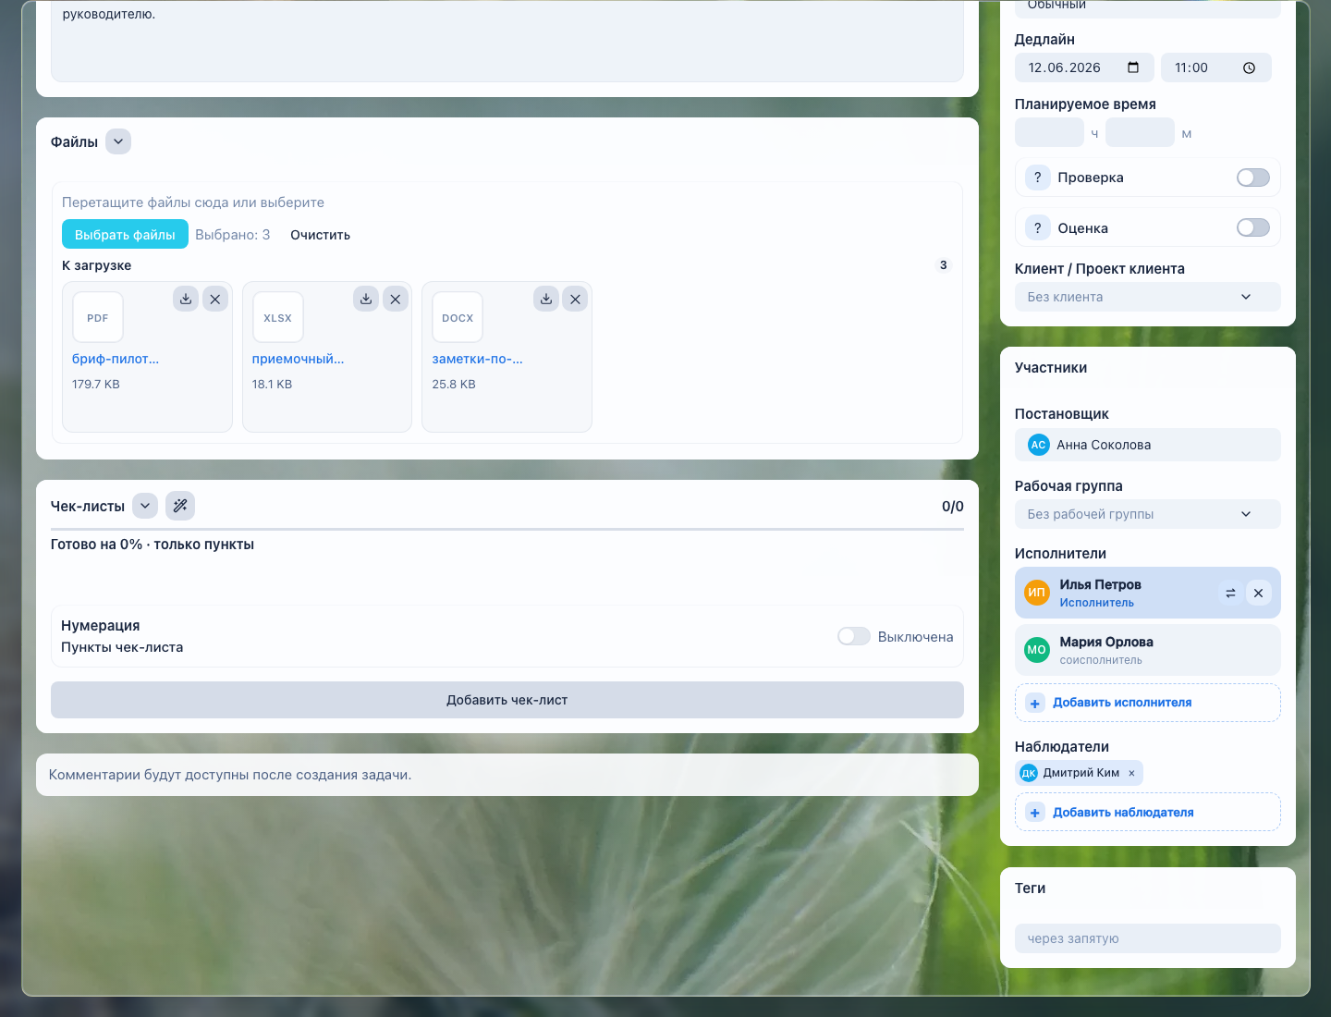This screenshot has height=1017, width=1331.
Task: Open the Без клиента dropdown
Action: [x=1148, y=297]
